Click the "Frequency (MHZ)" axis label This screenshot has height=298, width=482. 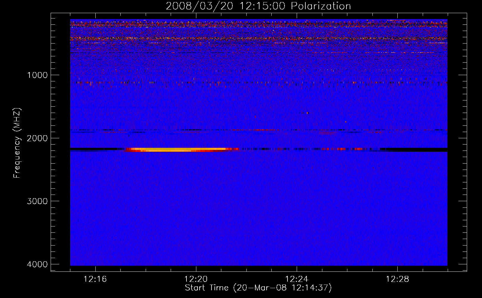[17, 143]
